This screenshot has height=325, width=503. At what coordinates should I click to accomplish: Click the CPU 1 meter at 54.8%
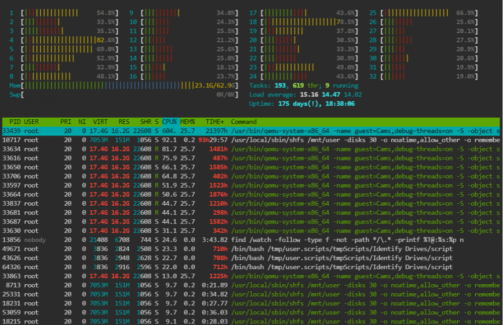pyautogui.click(x=64, y=13)
